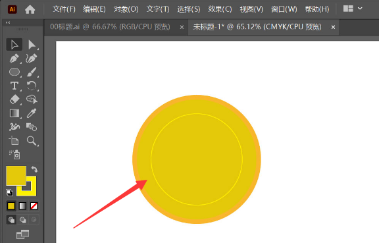Click the yellow Fill color swatch
379x243 pixels.
(16, 175)
